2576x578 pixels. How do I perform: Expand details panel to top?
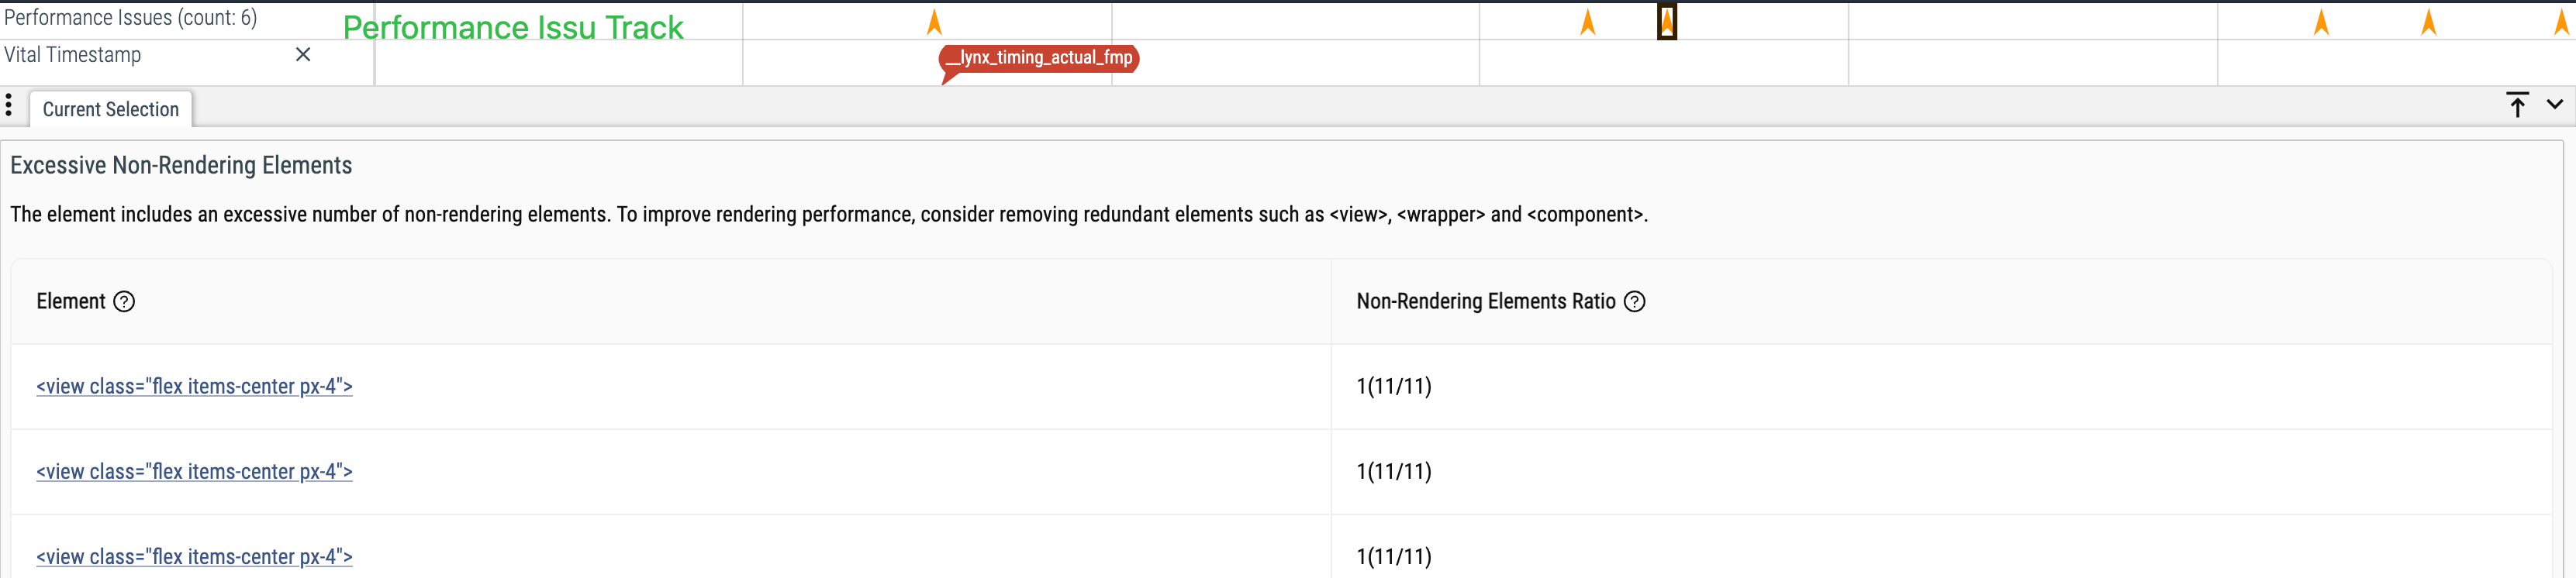coord(2517,105)
